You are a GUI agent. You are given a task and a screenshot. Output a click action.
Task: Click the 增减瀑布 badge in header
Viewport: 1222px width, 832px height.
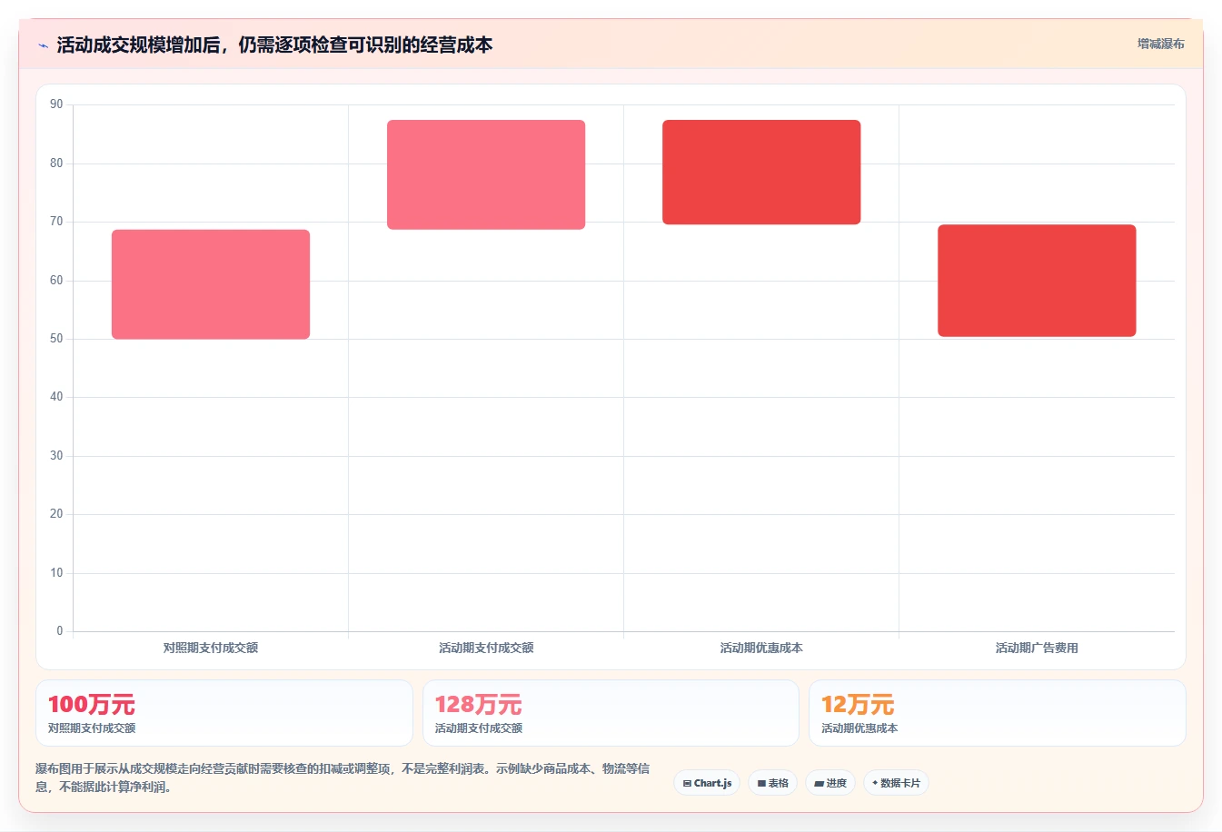[x=1160, y=44]
